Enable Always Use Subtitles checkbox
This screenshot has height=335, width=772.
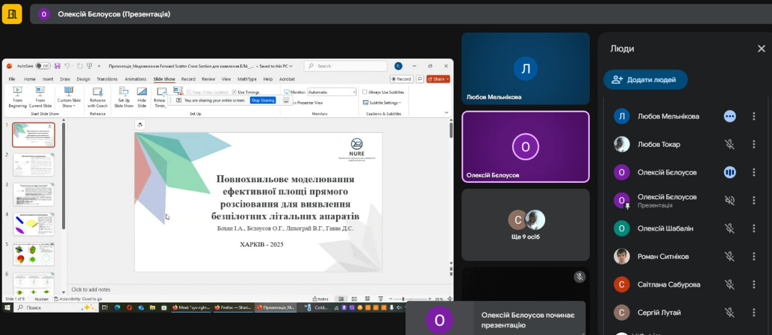click(365, 92)
